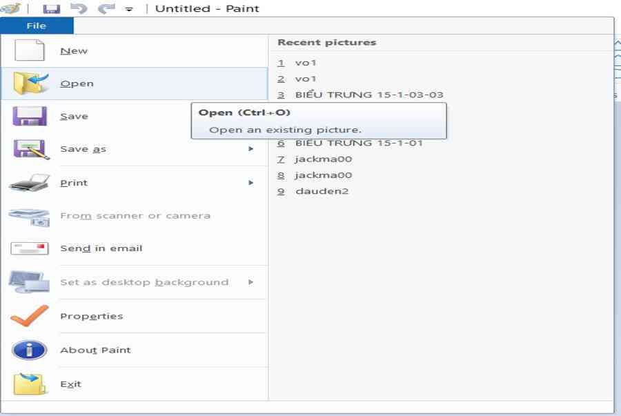Image resolution: width=621 pixels, height=416 pixels.
Task: Expand the Print submenu arrow
Action: pos(251,183)
